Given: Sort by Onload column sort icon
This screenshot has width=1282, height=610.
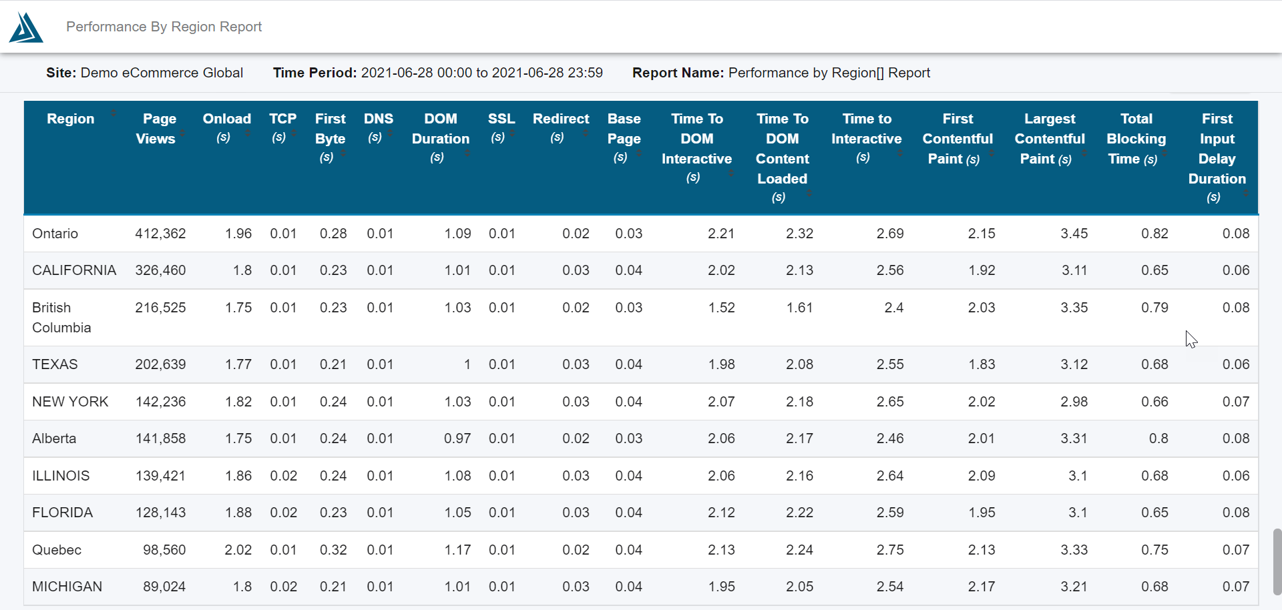Looking at the screenshot, I should tap(248, 133).
